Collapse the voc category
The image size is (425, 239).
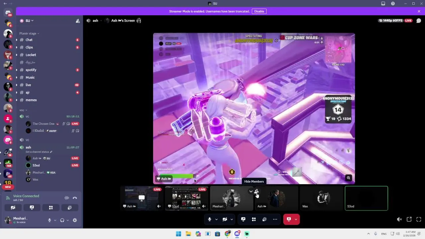(x=23, y=110)
